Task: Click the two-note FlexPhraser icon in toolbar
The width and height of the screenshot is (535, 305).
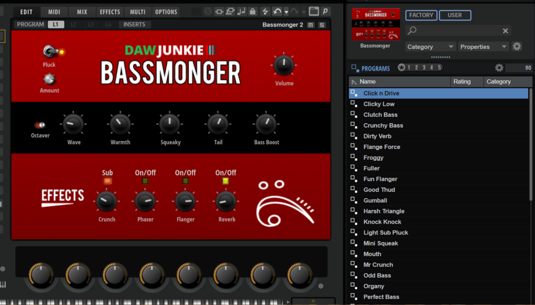Action: [241, 11]
